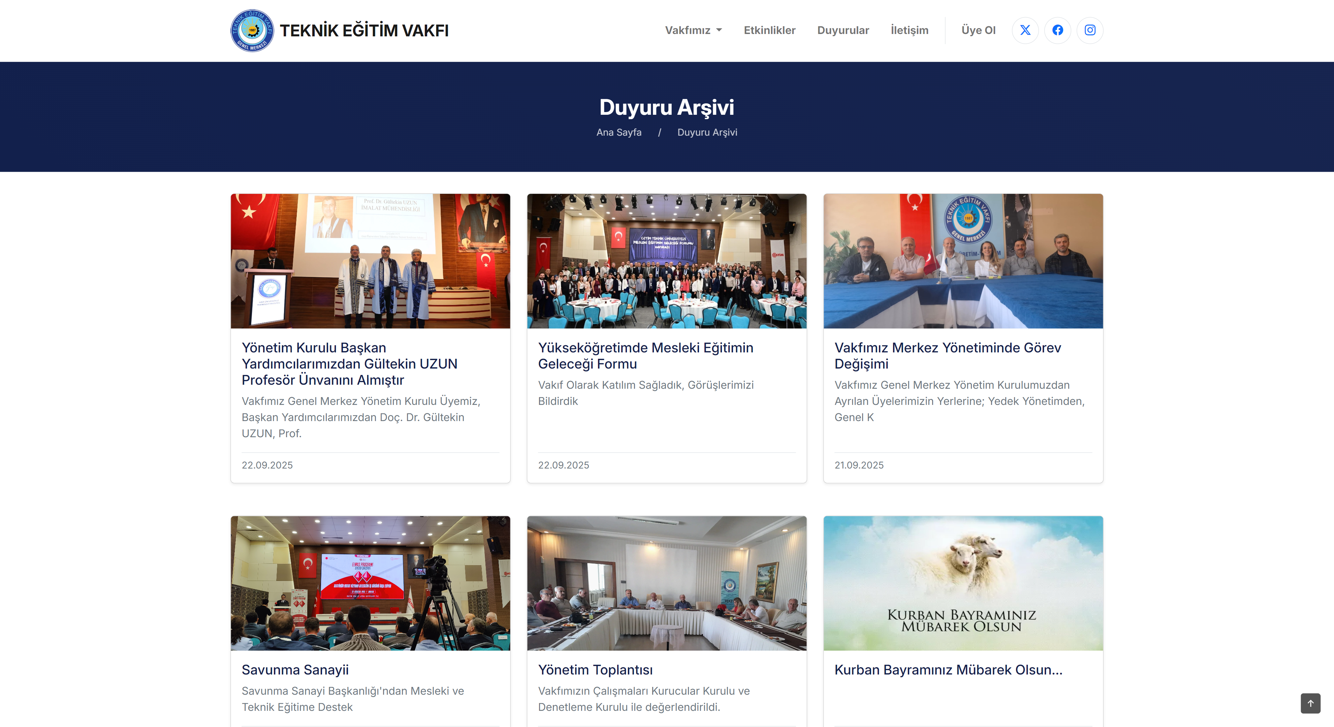Open the Gültekin UZUN professor announcement image
Image resolution: width=1334 pixels, height=727 pixels.
tap(370, 261)
